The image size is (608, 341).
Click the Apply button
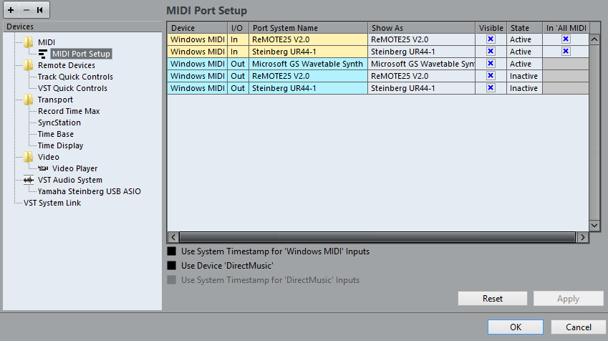coord(568,299)
